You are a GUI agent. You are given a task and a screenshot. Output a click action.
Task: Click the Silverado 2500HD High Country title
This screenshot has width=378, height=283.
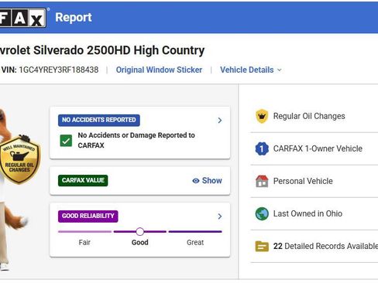(102, 50)
